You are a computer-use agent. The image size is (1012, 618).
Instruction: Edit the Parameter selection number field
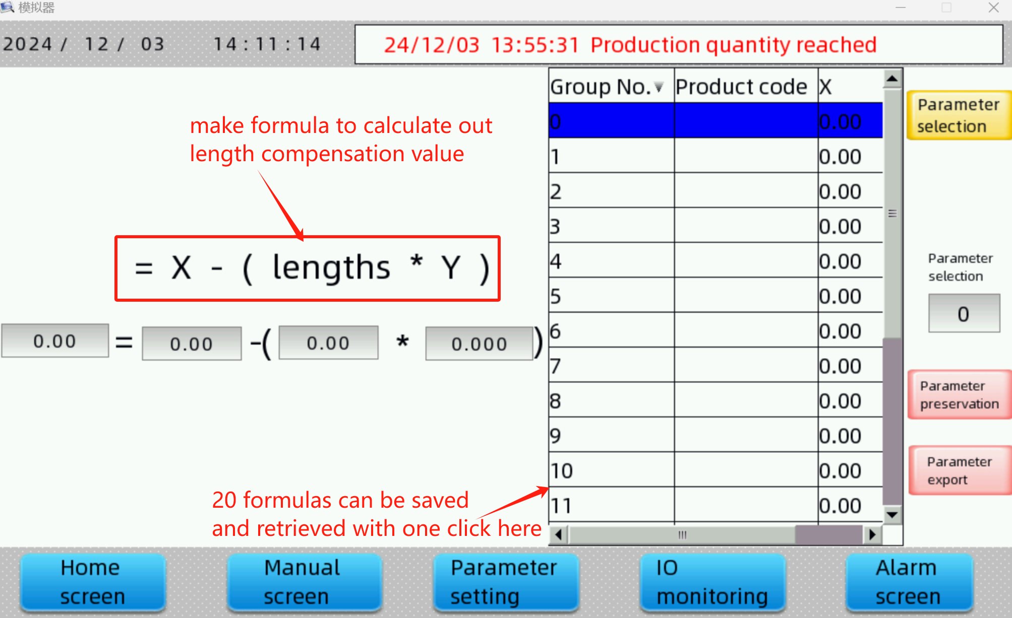coord(964,313)
